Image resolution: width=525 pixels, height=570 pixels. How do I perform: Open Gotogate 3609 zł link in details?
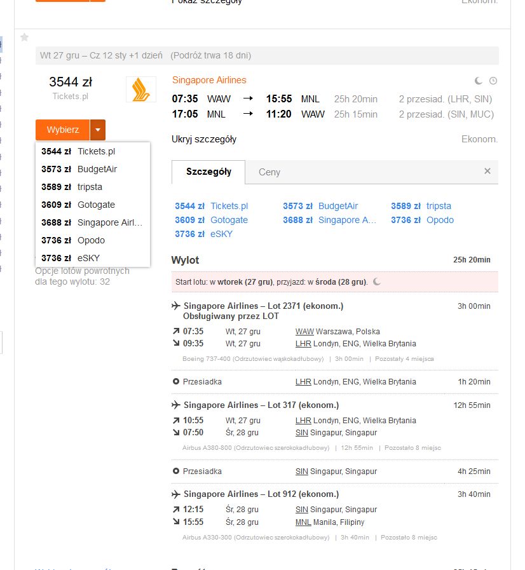click(x=211, y=220)
